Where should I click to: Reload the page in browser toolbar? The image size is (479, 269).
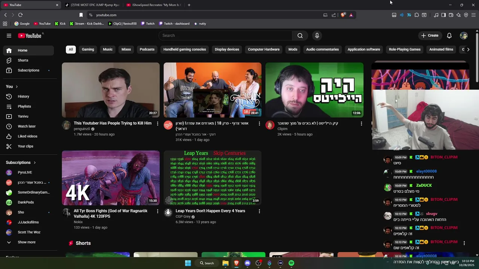tap(20, 15)
